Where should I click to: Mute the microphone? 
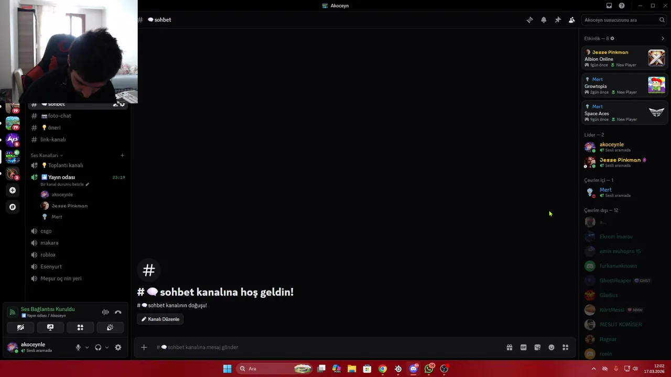click(78, 347)
